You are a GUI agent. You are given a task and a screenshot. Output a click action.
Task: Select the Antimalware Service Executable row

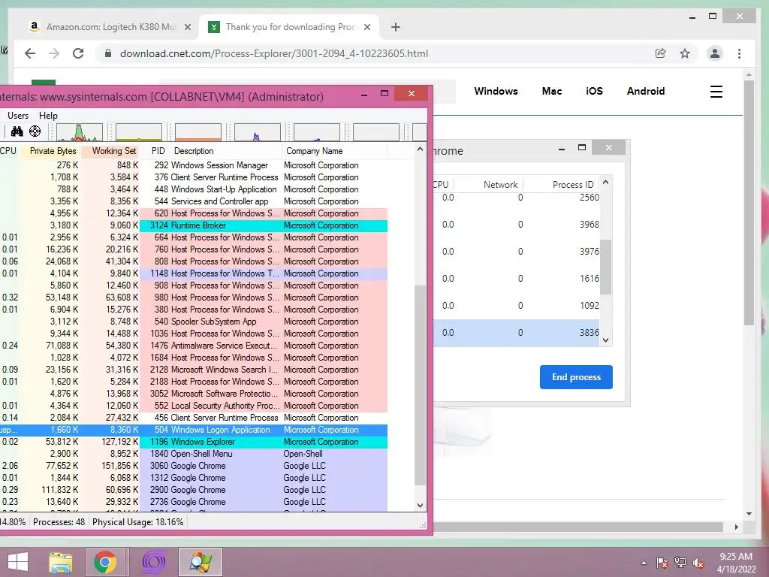pyautogui.click(x=194, y=346)
